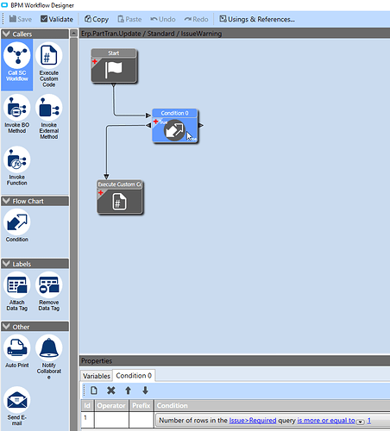Select the Condition flow chart icon
This screenshot has height=431, width=390.
pyautogui.click(x=17, y=222)
